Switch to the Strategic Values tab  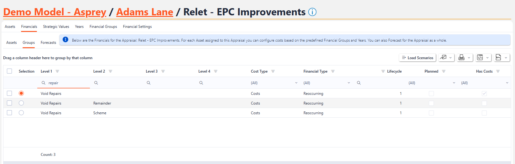pos(56,27)
